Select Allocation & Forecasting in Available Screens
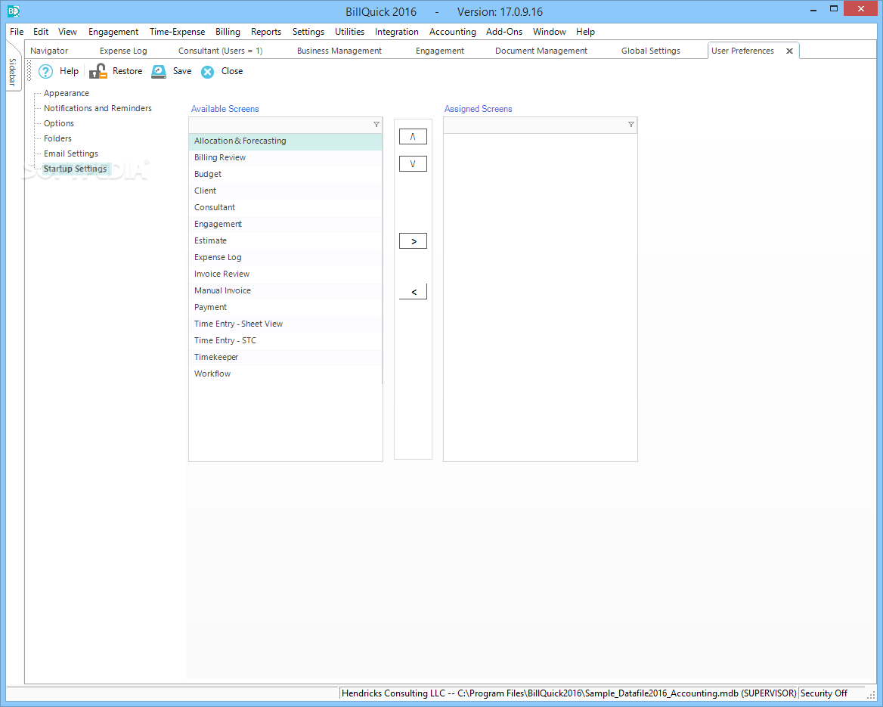The width and height of the screenshot is (883, 707). pyautogui.click(x=286, y=141)
